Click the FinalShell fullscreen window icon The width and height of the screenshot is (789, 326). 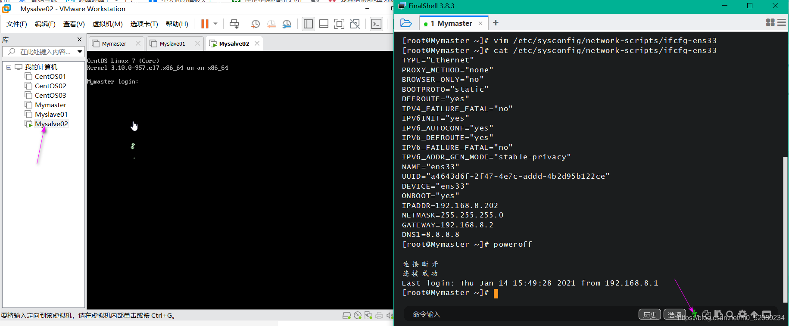click(767, 314)
